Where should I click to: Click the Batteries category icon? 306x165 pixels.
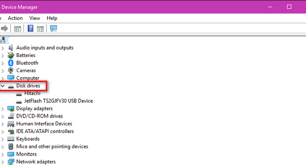tap(11, 55)
